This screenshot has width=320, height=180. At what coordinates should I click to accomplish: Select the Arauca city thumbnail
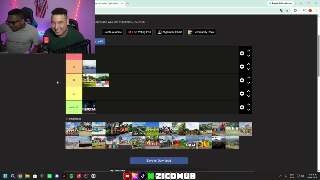(x=165, y=142)
